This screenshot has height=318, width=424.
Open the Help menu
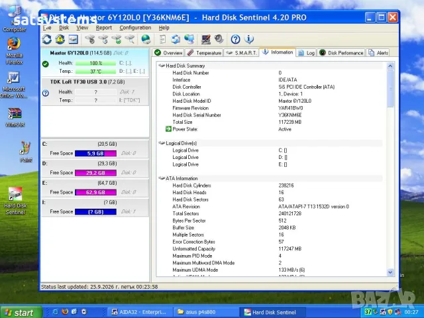click(x=164, y=28)
